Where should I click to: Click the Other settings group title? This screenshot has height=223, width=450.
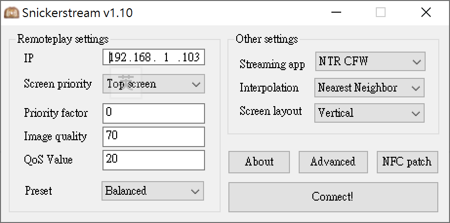pyautogui.click(x=266, y=39)
